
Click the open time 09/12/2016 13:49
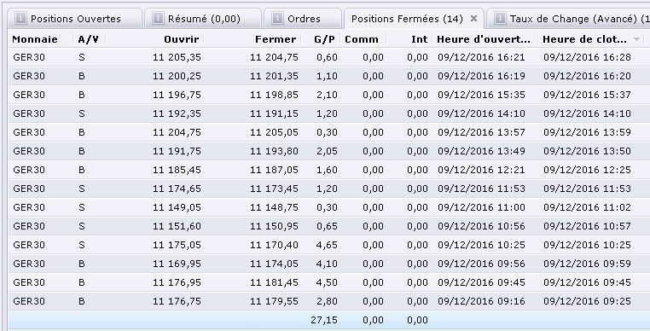point(481,151)
